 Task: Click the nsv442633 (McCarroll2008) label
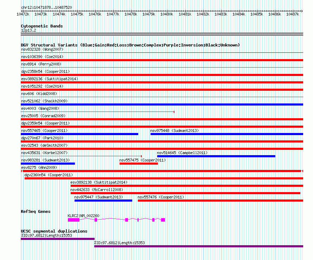[97, 190]
